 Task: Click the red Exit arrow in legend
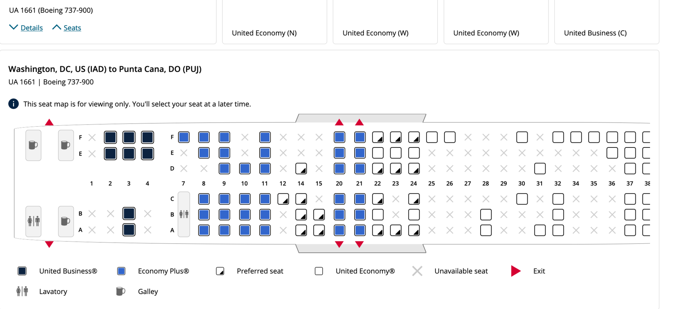515,271
